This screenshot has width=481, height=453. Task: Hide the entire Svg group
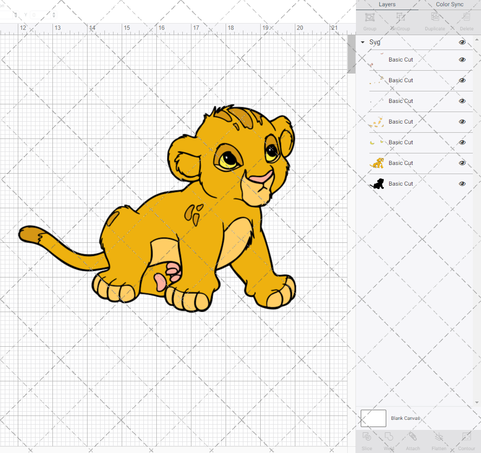[462, 42]
